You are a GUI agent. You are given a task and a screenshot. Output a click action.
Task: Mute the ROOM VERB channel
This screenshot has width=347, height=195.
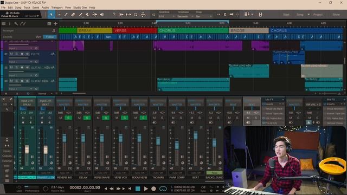pyautogui.click(x=136, y=118)
